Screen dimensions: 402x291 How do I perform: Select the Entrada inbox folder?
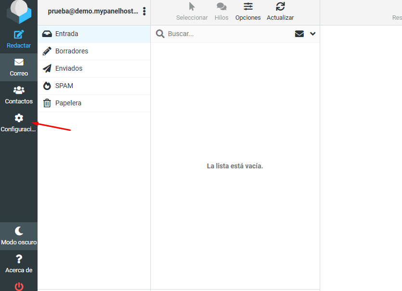[94, 34]
